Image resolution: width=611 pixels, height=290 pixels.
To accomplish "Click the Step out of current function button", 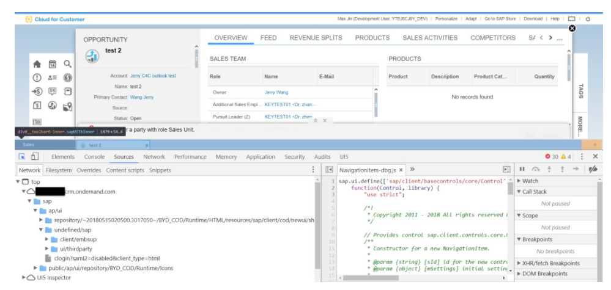I will point(562,169).
